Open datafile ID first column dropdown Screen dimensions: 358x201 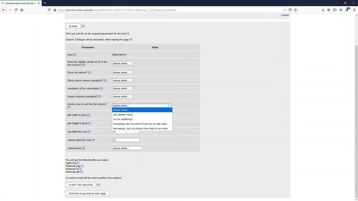[123, 63]
